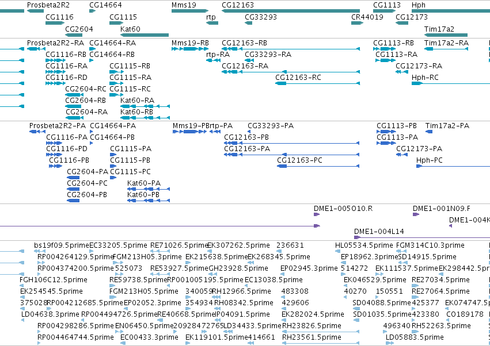Image resolution: width=490 pixels, height=346 pixels.
Task: Click the Mms19-RB transcript label
Action: [x=190, y=43]
